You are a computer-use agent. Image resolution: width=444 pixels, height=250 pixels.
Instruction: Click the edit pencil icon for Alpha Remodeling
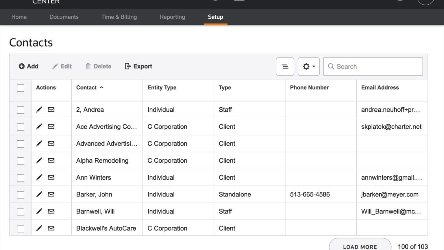coord(39,161)
